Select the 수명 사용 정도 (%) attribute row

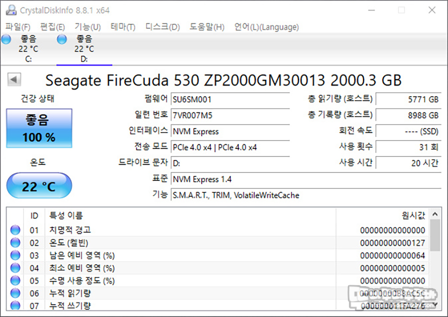219,281
